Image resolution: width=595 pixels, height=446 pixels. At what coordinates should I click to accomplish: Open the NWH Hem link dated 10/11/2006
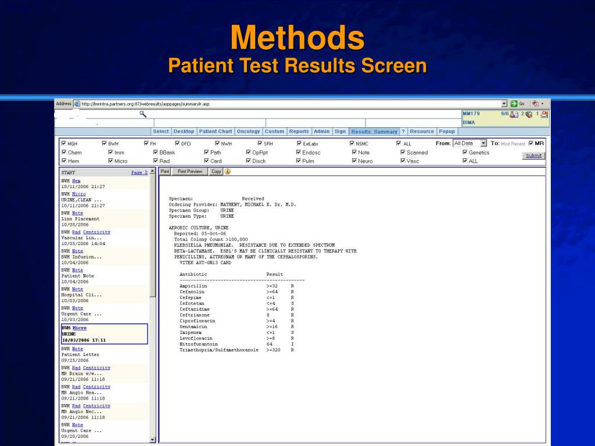(76, 181)
